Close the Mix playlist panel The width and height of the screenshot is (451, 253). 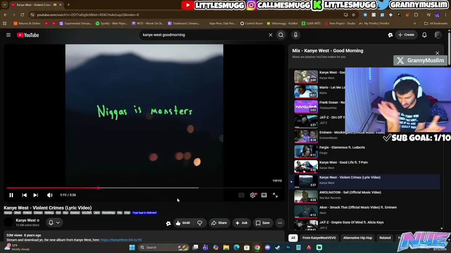437,53
